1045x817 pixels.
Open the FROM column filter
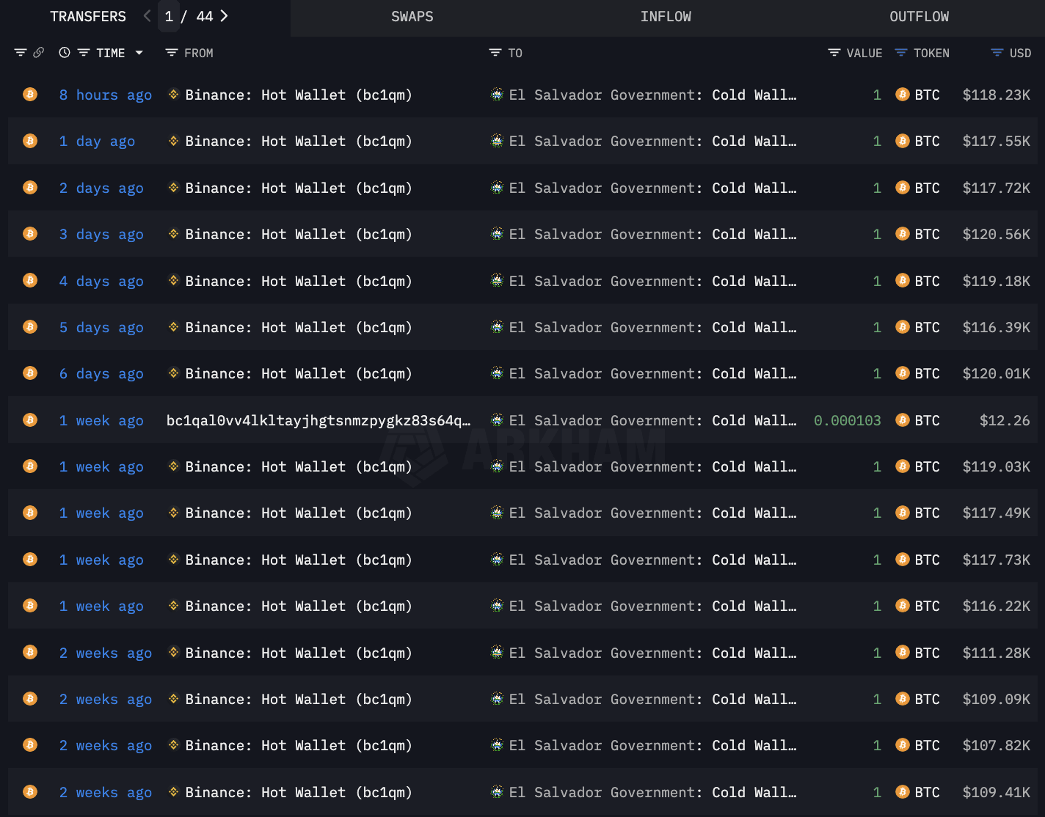click(172, 53)
